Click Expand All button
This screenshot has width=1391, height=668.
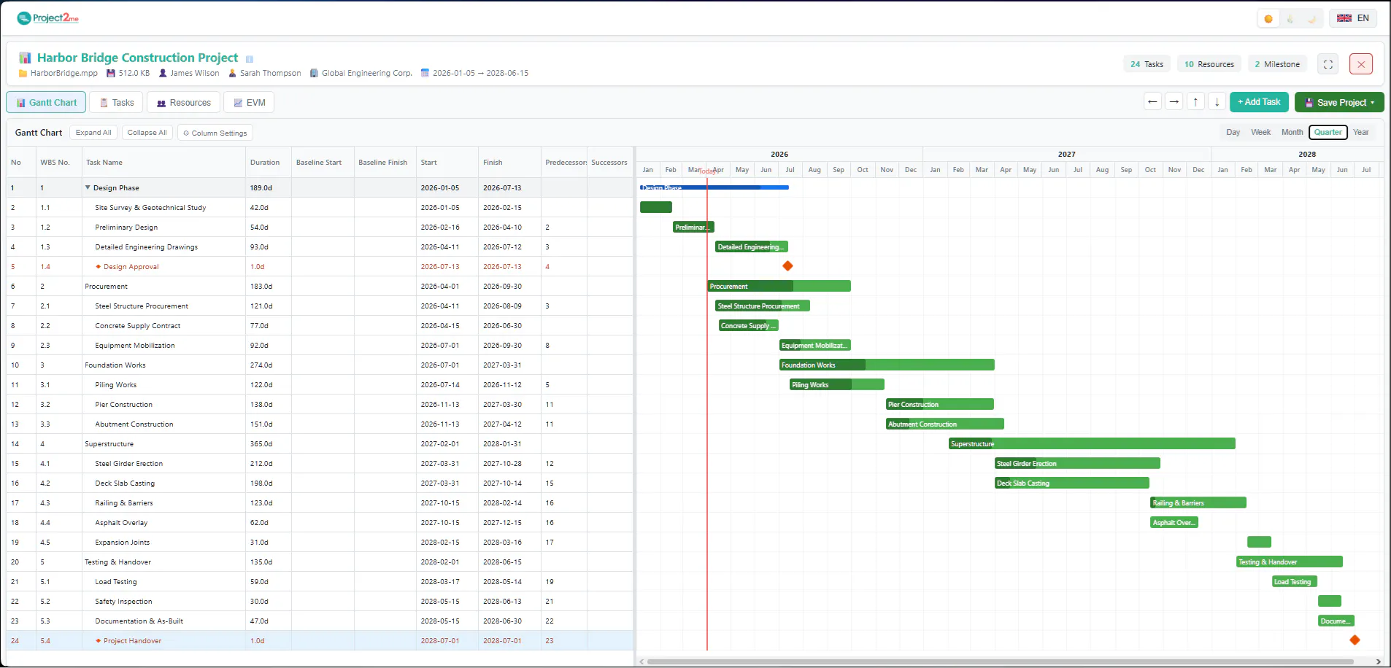click(x=93, y=133)
